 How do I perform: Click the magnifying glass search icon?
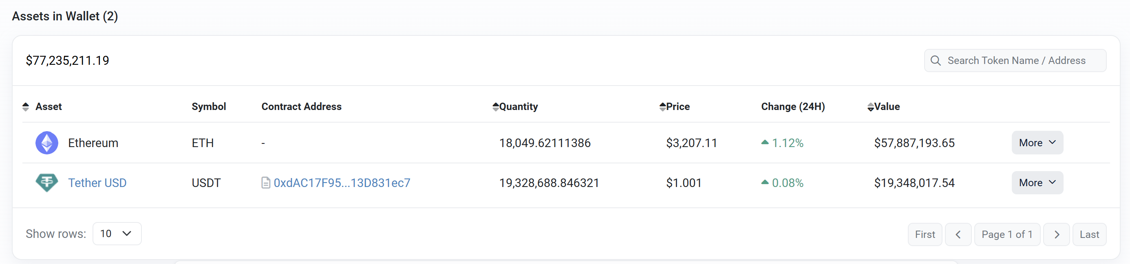[x=936, y=61]
